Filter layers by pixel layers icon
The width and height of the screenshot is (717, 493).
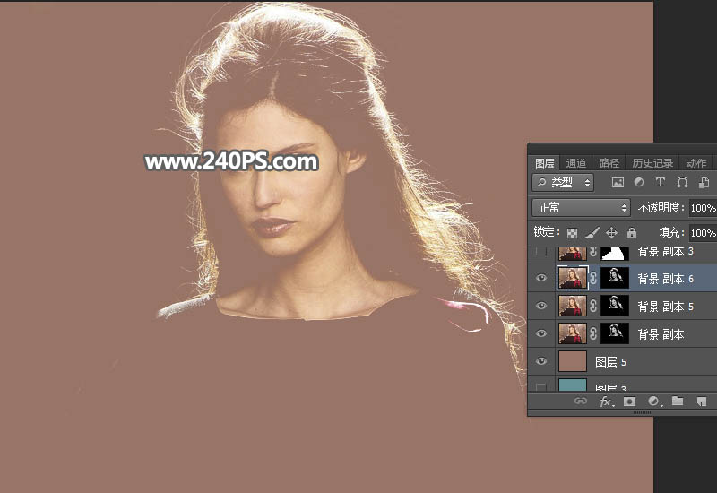618,183
